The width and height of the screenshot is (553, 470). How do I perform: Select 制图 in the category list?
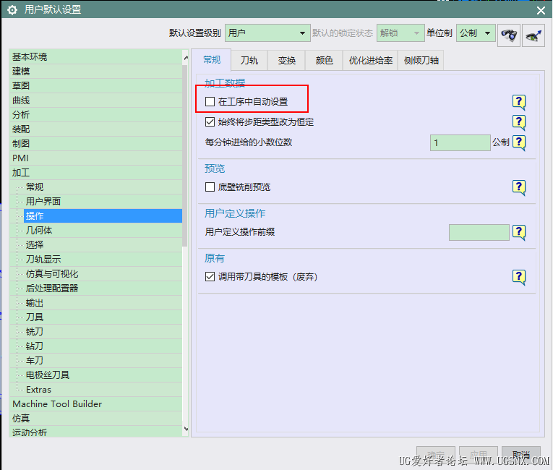point(95,144)
